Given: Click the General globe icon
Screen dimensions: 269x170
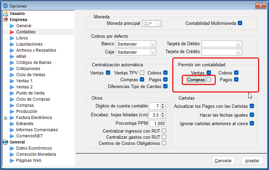Looking at the screenshot, I should (5, 142).
